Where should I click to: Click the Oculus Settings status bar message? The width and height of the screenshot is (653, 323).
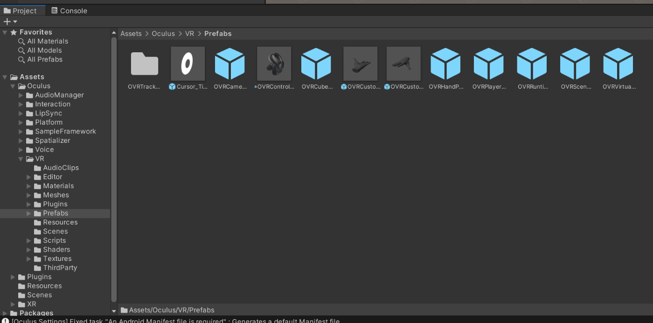click(x=172, y=321)
